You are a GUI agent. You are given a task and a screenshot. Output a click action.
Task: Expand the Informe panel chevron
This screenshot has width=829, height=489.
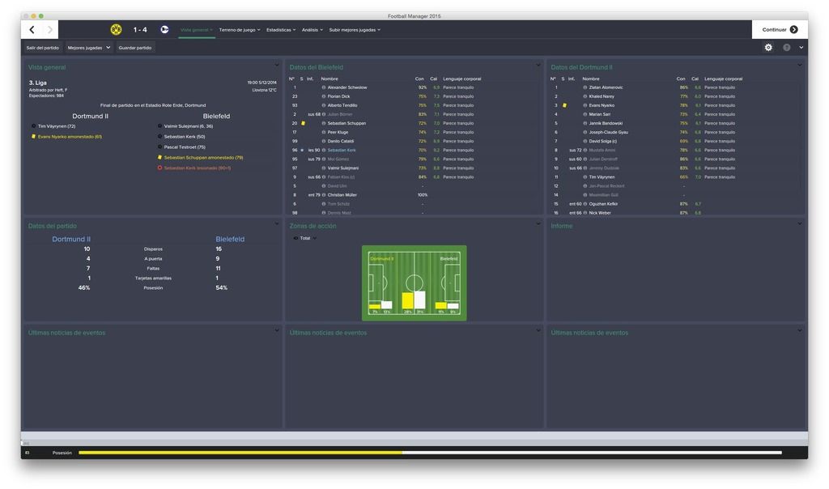[x=799, y=224]
